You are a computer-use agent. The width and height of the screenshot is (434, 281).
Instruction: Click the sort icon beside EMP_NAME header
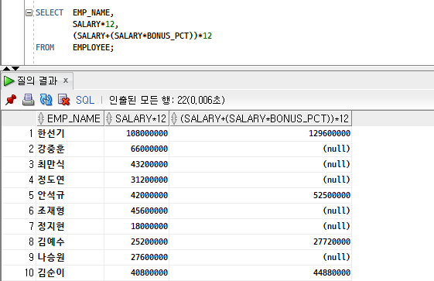tap(41, 118)
